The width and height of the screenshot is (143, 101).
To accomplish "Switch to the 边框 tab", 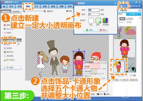I will 45,6.
